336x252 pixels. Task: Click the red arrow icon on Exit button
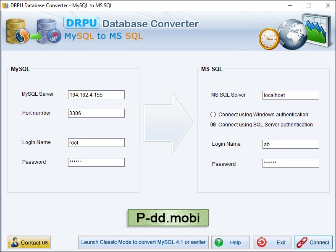coord(262,242)
